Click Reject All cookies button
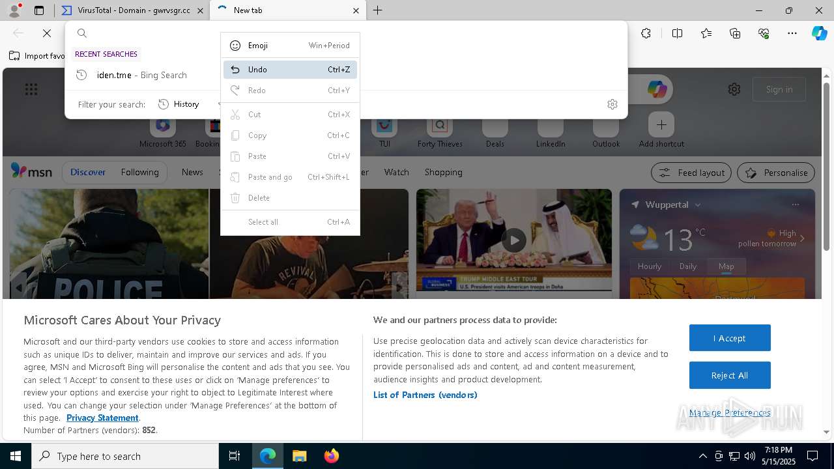 730,375
